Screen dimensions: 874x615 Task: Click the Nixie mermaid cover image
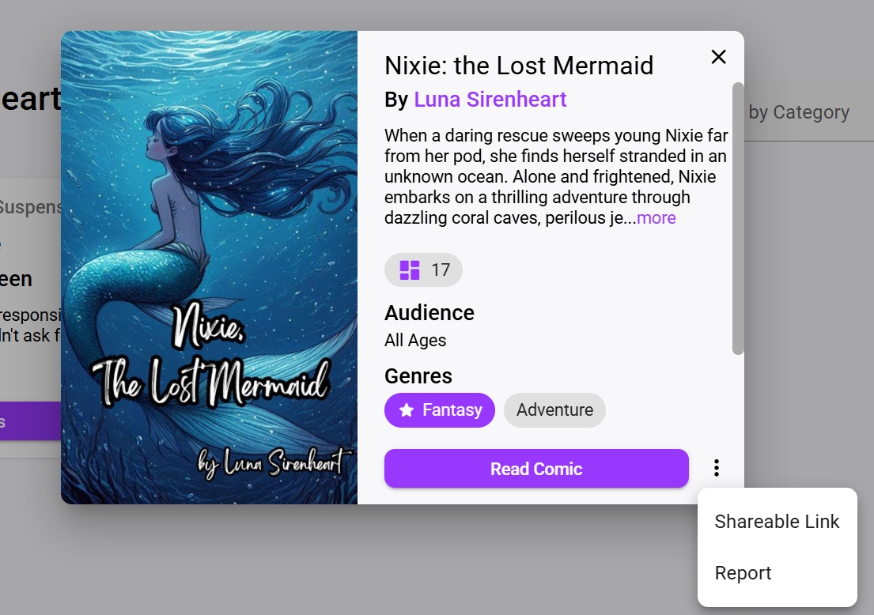(x=209, y=267)
